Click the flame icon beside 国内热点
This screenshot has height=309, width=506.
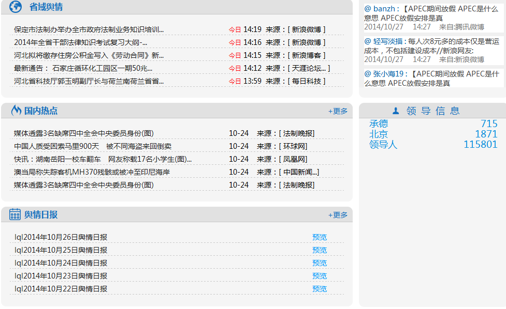click(16, 111)
